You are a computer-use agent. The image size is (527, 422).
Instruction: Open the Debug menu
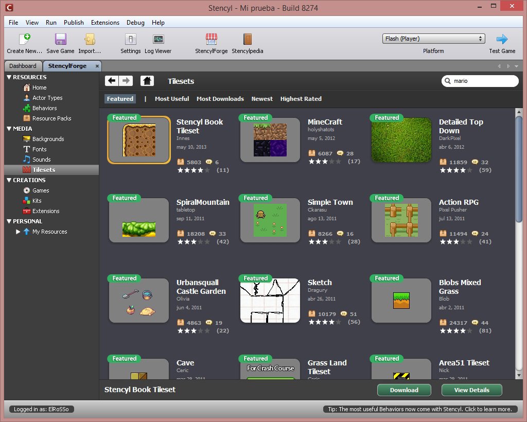pyautogui.click(x=135, y=23)
